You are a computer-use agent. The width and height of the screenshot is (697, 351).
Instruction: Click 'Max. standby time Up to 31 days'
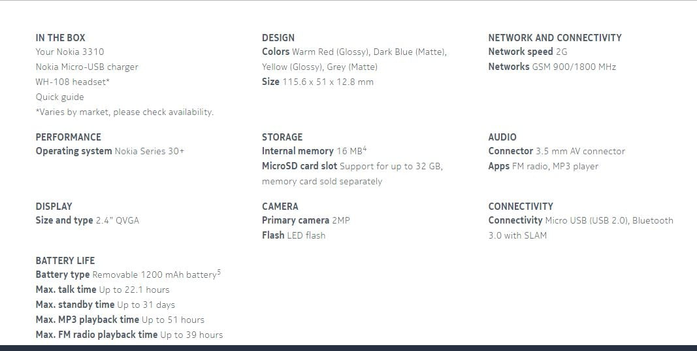click(x=105, y=305)
